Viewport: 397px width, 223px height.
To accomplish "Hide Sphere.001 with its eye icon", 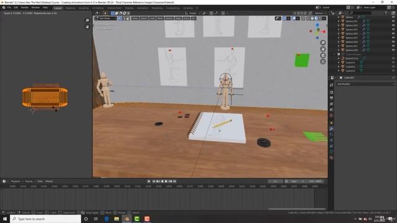I will coord(393,21).
